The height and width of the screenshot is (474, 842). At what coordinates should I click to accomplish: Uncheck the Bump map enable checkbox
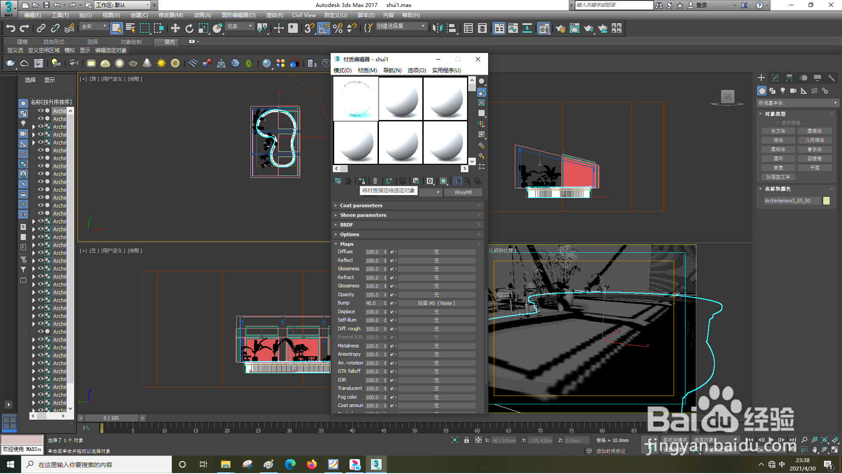pyautogui.click(x=392, y=303)
